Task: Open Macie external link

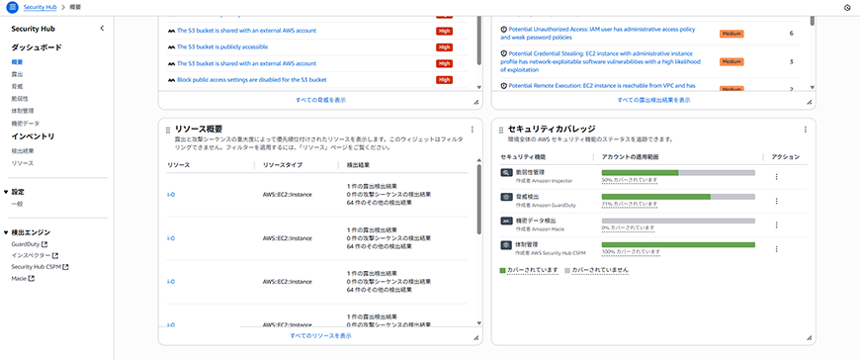Action: pyautogui.click(x=23, y=279)
